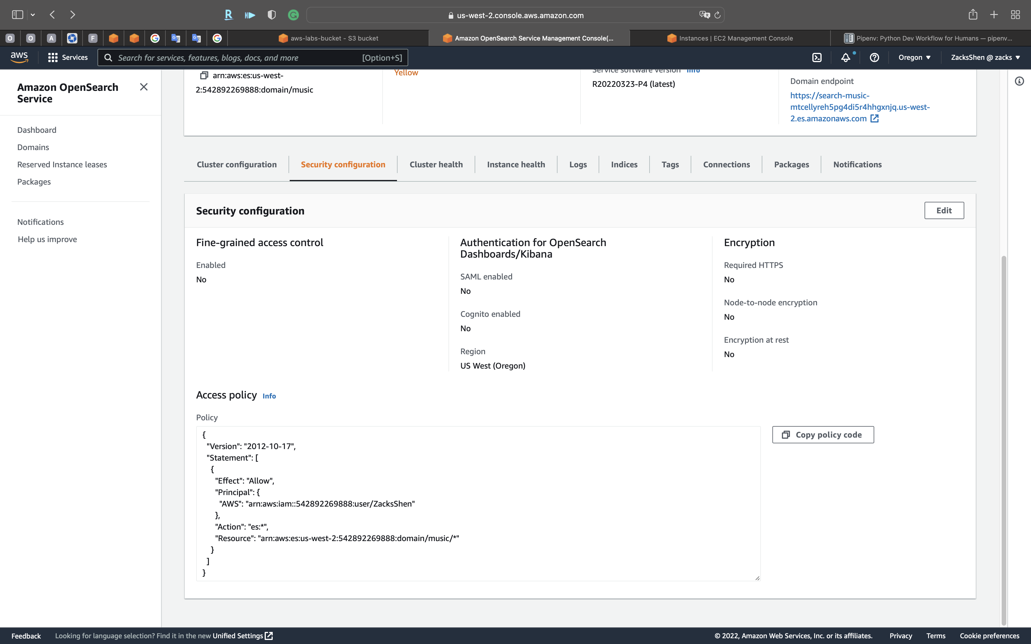The width and height of the screenshot is (1031, 644).
Task: Open the notifications bell icon
Action: pos(846,57)
